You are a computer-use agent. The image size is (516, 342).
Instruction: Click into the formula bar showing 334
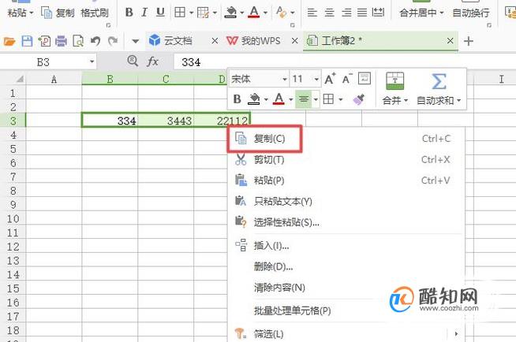click(342, 61)
